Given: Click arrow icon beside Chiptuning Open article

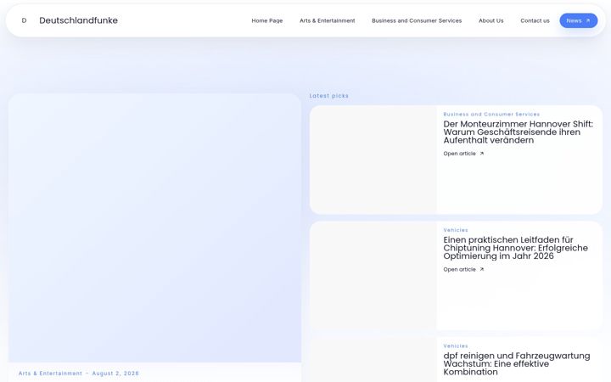Looking at the screenshot, I should [x=482, y=269].
